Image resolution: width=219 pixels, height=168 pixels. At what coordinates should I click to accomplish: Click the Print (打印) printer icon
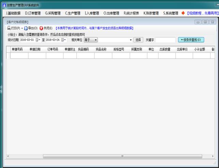pos(9,28)
